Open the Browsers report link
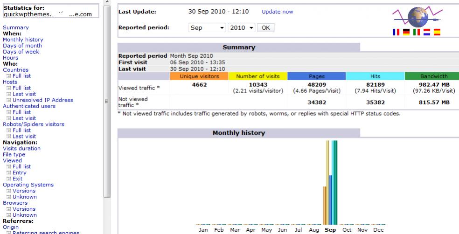This screenshot has width=459, height=234. point(15,203)
